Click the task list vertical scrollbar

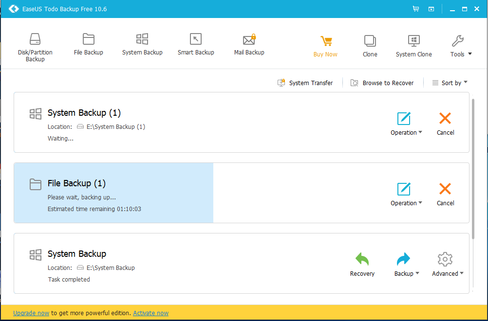click(x=473, y=169)
